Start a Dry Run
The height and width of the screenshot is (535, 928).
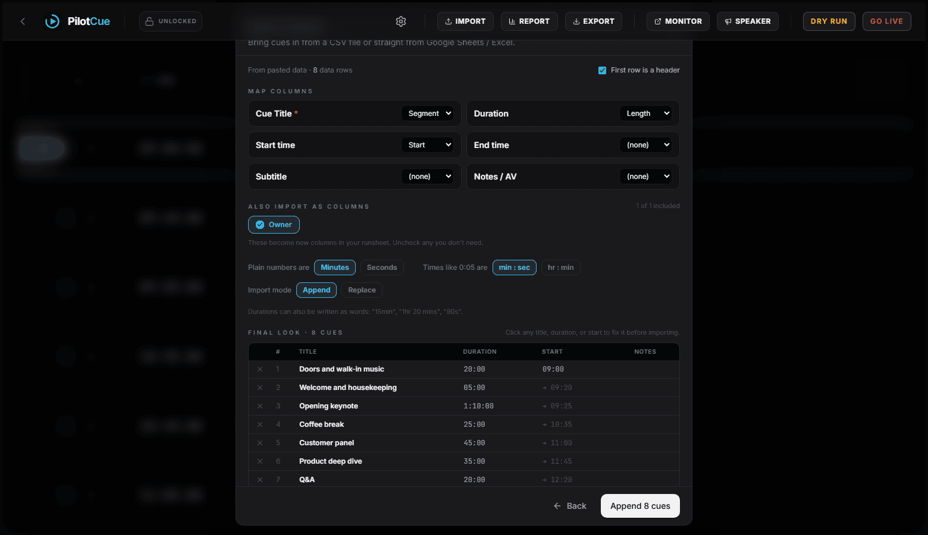point(829,21)
